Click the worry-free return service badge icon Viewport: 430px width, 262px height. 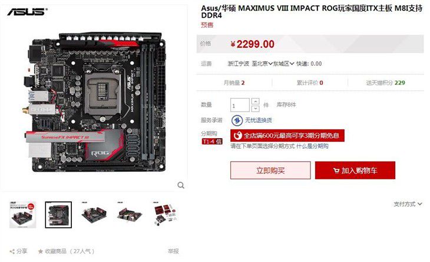pos(237,120)
